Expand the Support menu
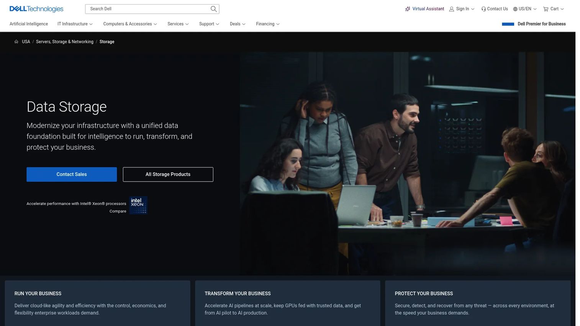580x326 pixels. point(209,24)
